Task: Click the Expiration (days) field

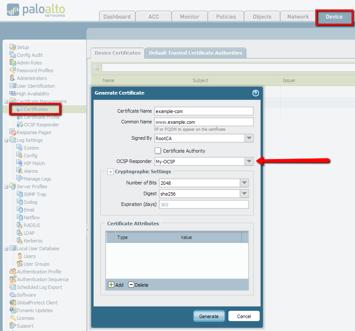Action: point(204,204)
